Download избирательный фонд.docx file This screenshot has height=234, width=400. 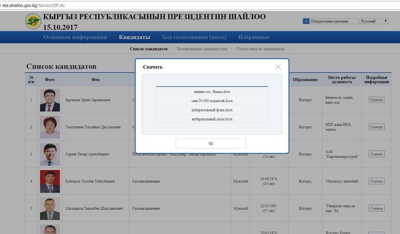(212, 110)
